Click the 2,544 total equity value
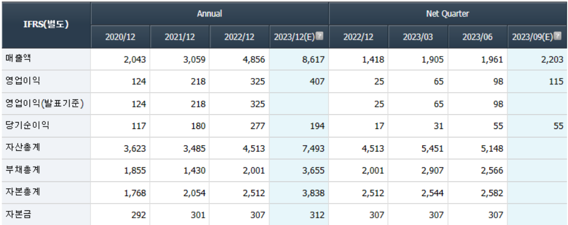Image resolution: width=568 pixels, height=225 pixels. (x=432, y=193)
